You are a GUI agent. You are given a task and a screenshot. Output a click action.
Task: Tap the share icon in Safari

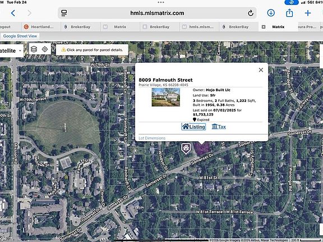289,13
